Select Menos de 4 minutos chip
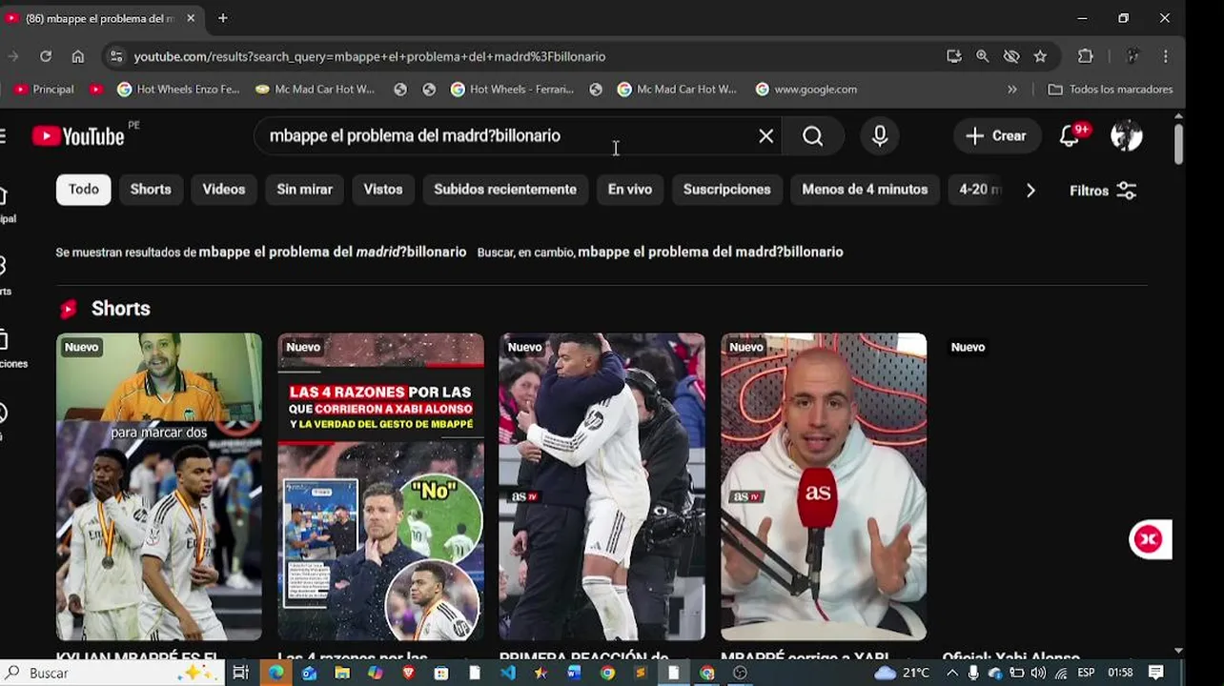The image size is (1224, 686). coord(865,190)
